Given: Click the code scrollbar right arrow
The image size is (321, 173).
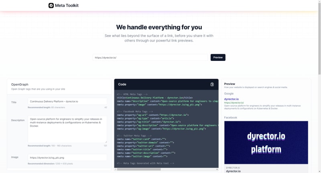Looking at the screenshot, I should point(217,169).
